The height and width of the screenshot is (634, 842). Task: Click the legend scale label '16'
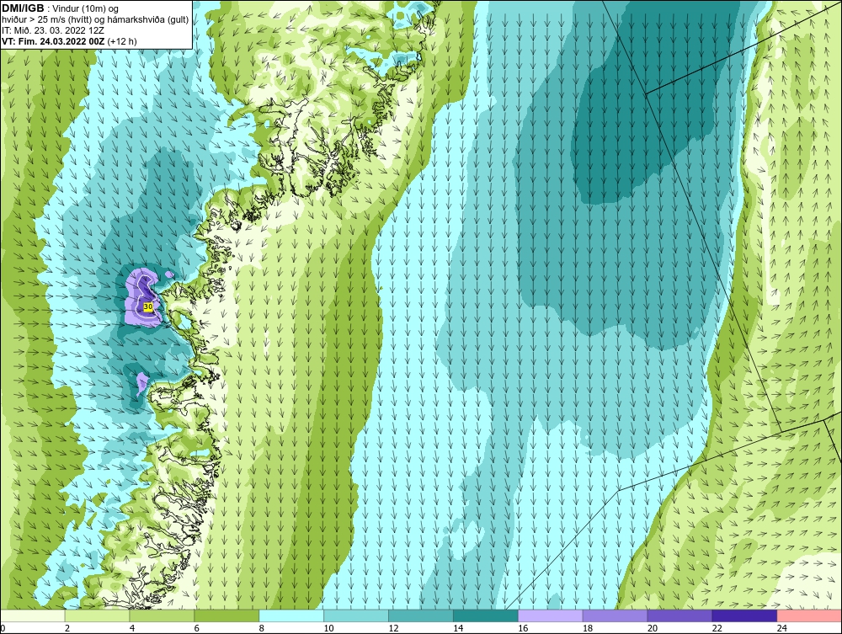pos(523,628)
